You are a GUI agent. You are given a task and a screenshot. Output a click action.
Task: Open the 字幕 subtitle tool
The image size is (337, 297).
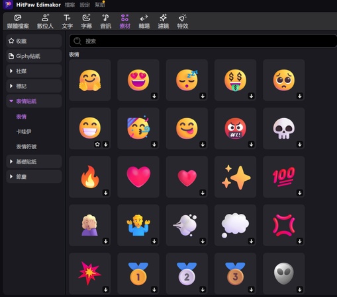86,22
